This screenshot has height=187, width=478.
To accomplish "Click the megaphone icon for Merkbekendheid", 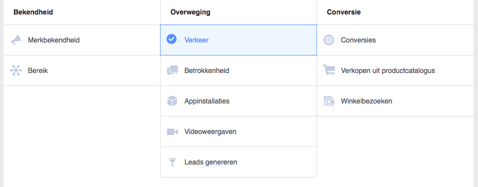I will 16,40.
